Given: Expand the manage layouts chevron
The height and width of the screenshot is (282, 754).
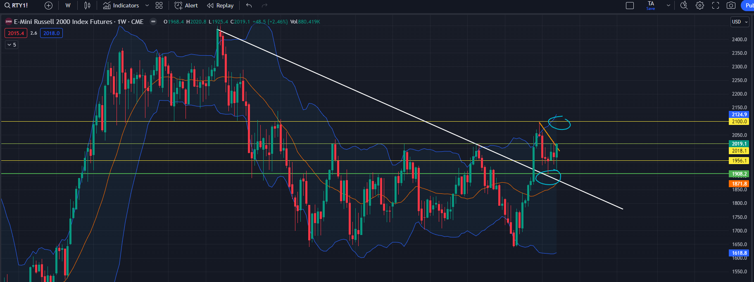Looking at the screenshot, I should point(668,5).
